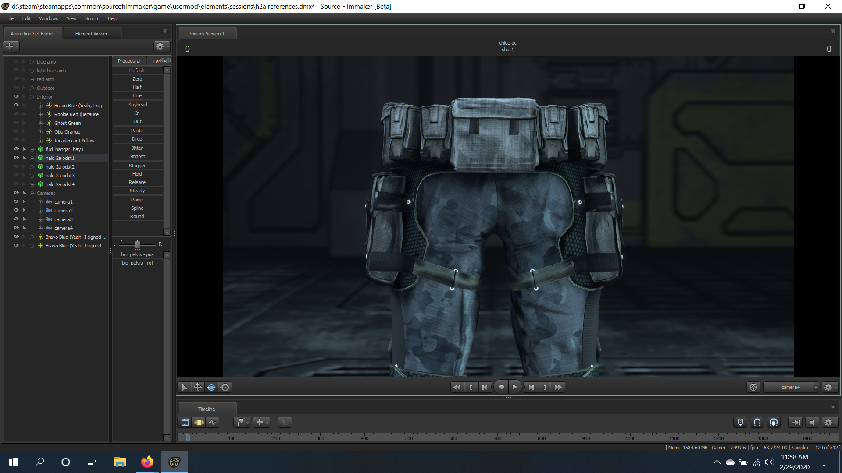Toggle work camera icon beside camera4

coord(753,387)
